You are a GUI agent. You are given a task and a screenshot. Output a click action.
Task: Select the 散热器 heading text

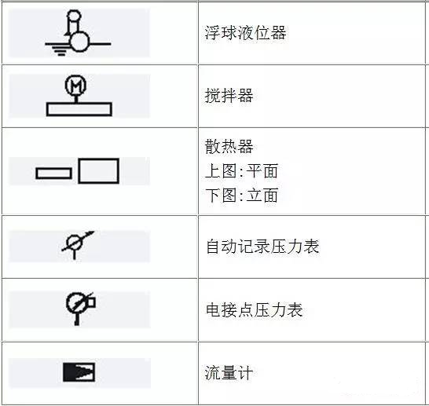[229, 147]
